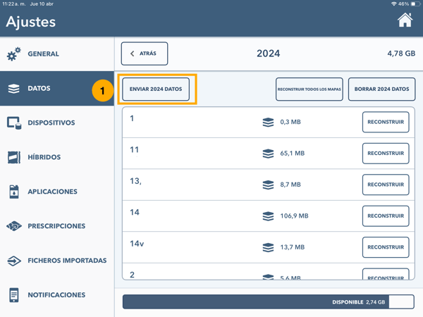Open the Híbridos seed bag icon
The height and width of the screenshot is (317, 423).
point(14,157)
